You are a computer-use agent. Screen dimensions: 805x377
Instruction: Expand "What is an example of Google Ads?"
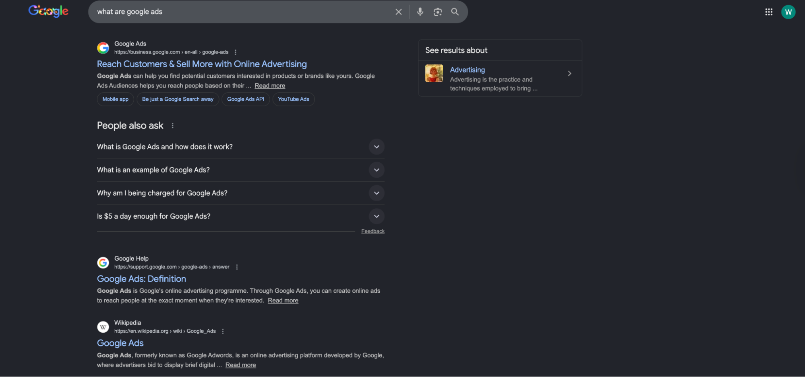376,170
